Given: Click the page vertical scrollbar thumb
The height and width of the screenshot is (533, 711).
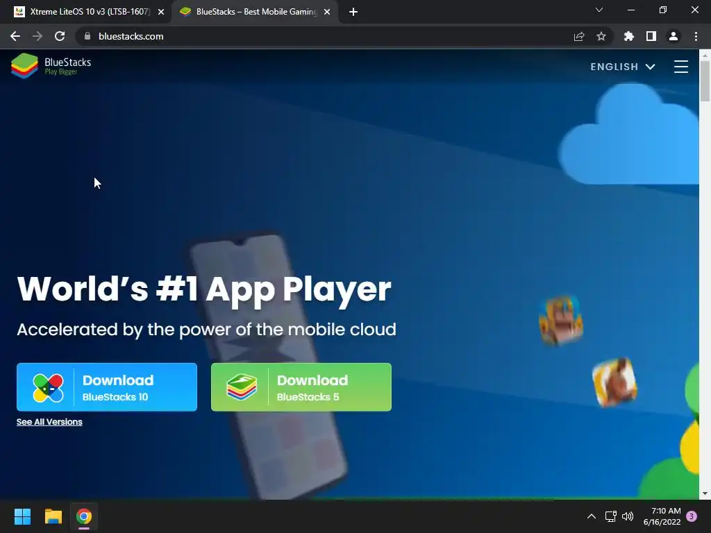Looking at the screenshot, I should point(705,81).
